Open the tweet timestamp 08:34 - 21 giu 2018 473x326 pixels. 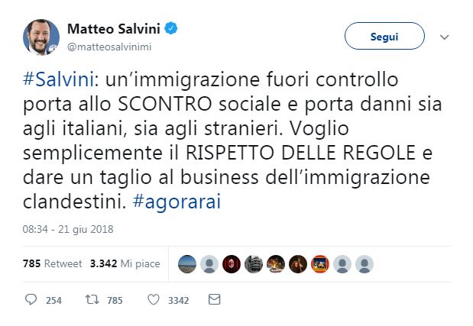click(x=68, y=228)
